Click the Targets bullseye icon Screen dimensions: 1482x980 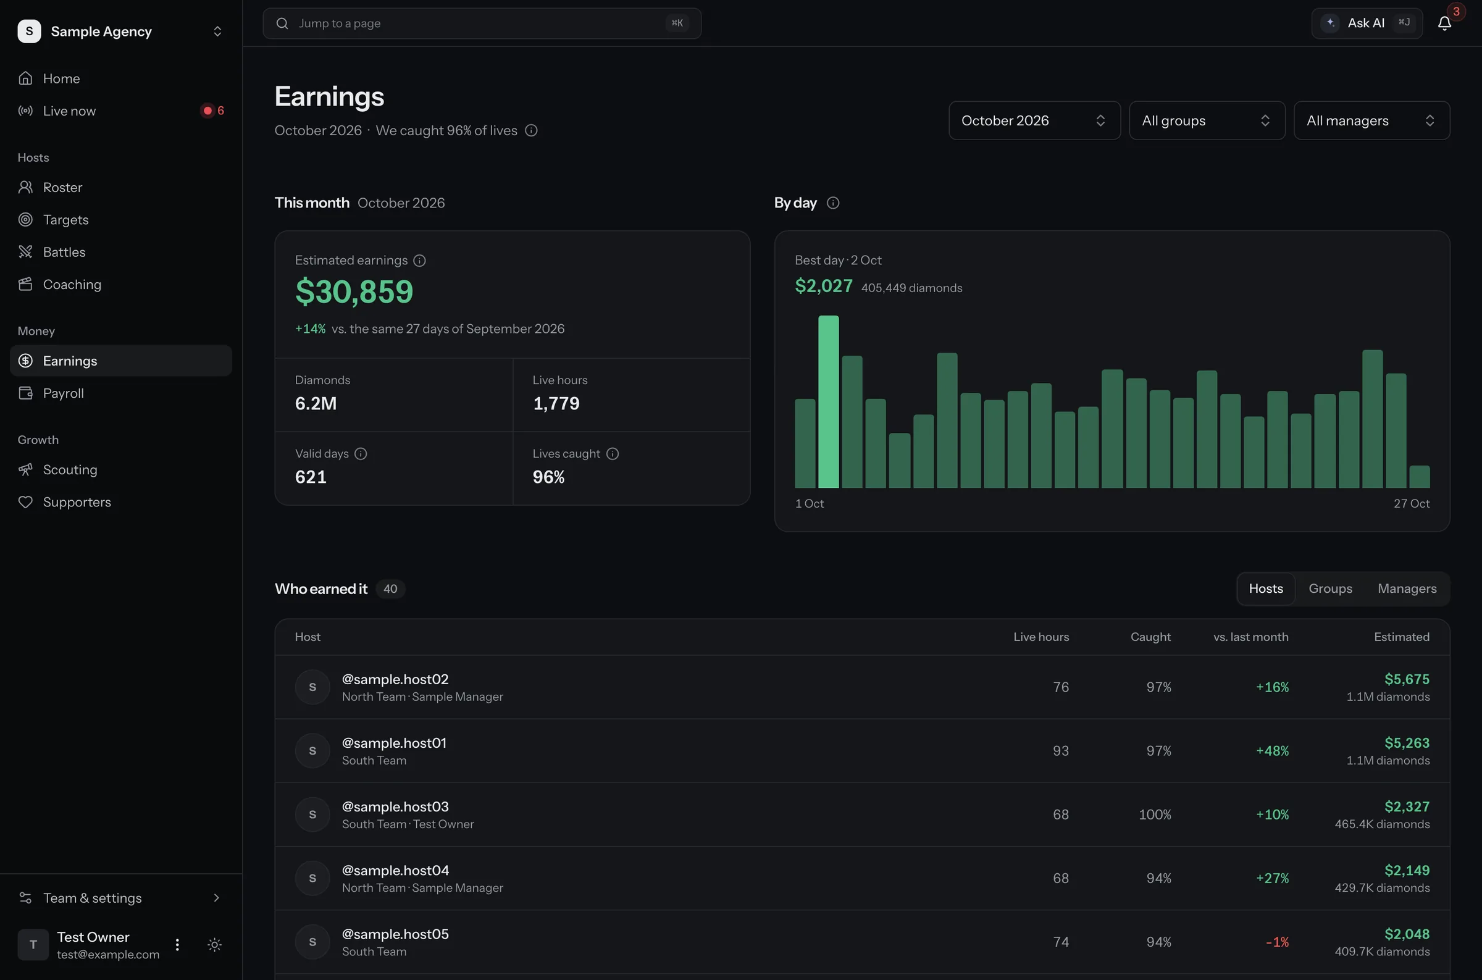click(25, 219)
